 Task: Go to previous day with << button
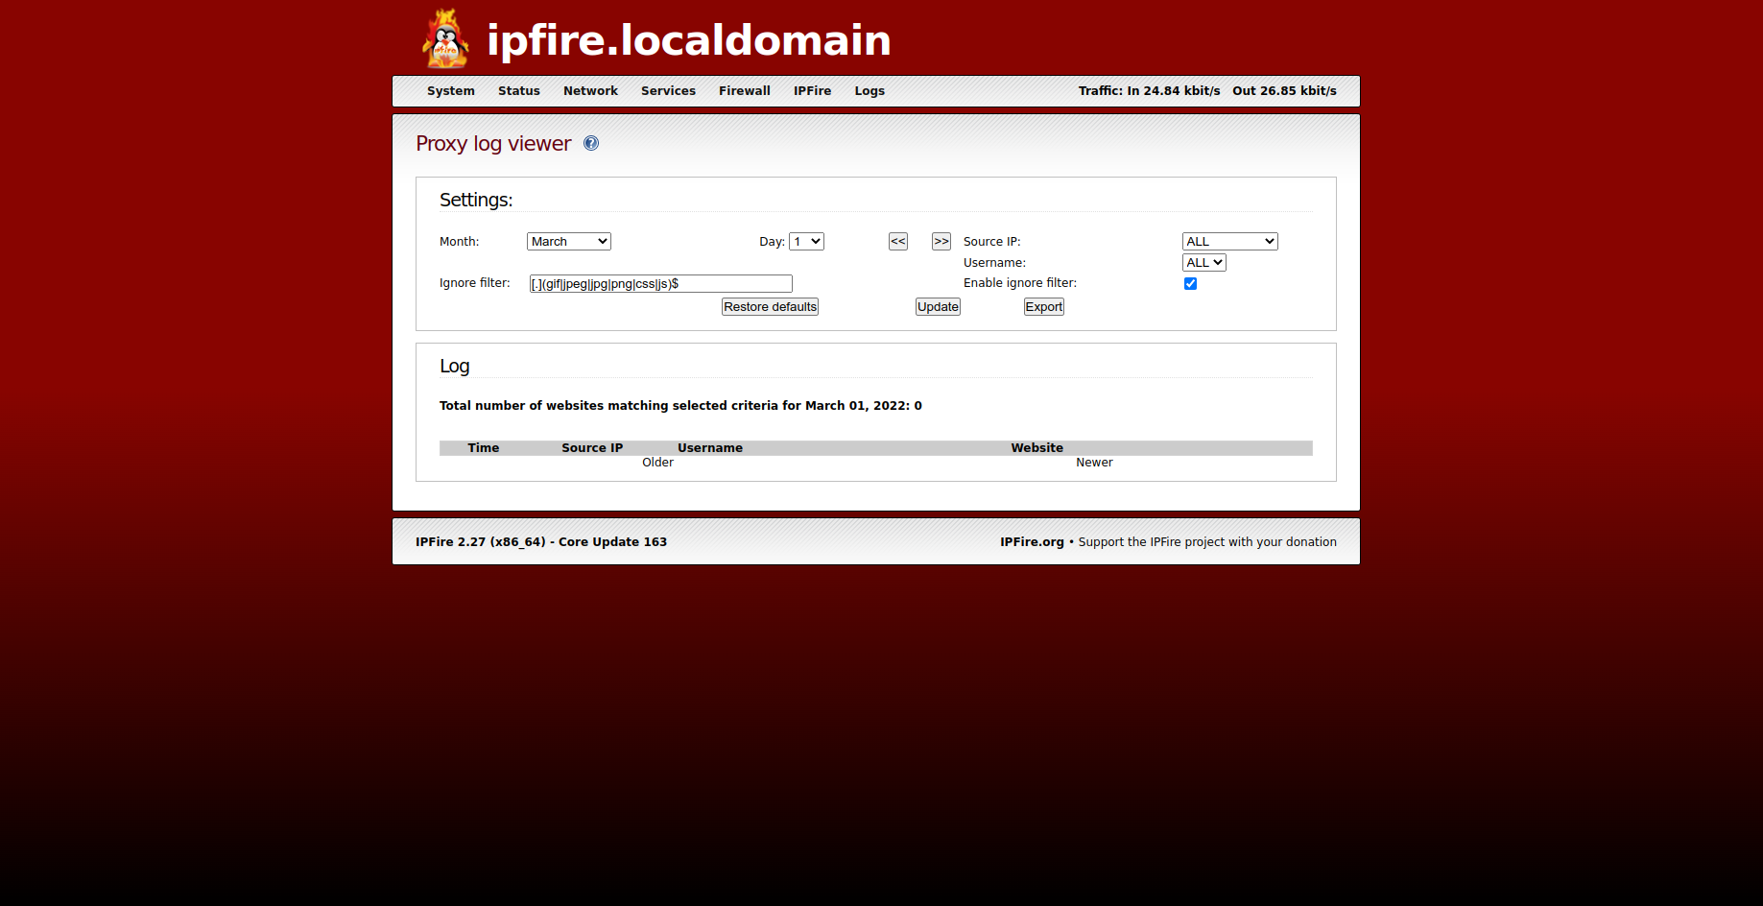pyautogui.click(x=898, y=242)
